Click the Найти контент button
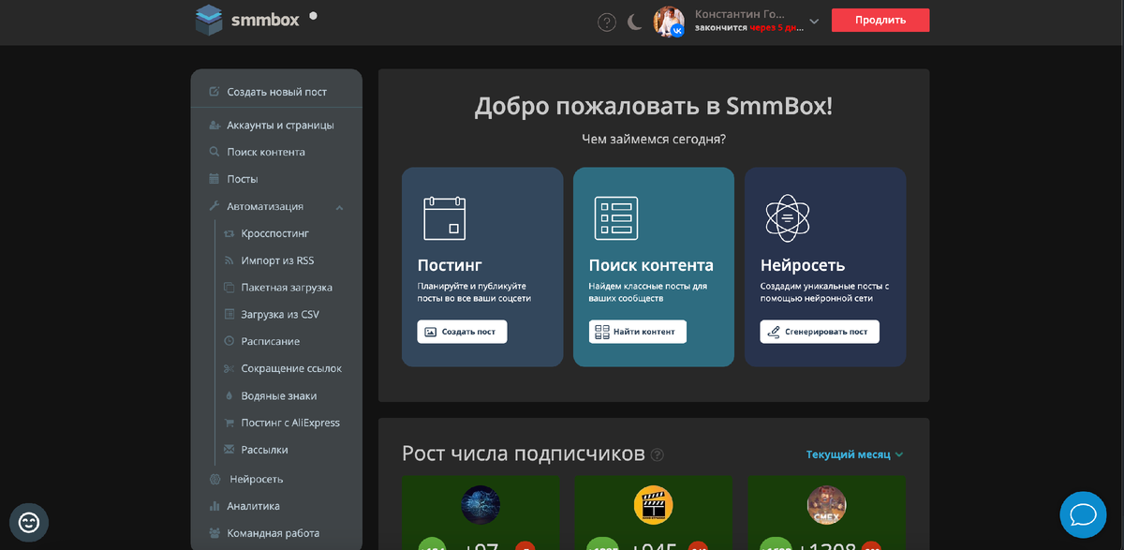The image size is (1124, 550). pyautogui.click(x=637, y=332)
